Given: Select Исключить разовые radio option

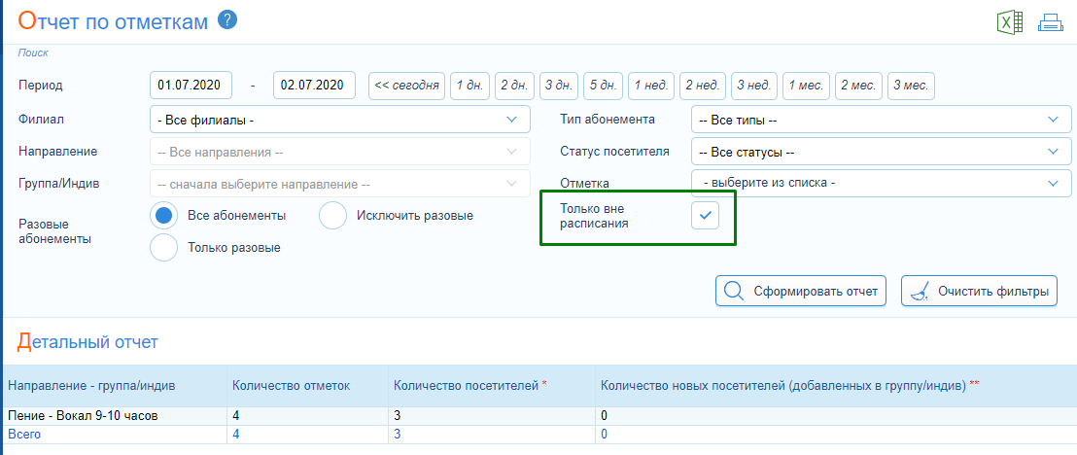Looking at the screenshot, I should click(333, 216).
